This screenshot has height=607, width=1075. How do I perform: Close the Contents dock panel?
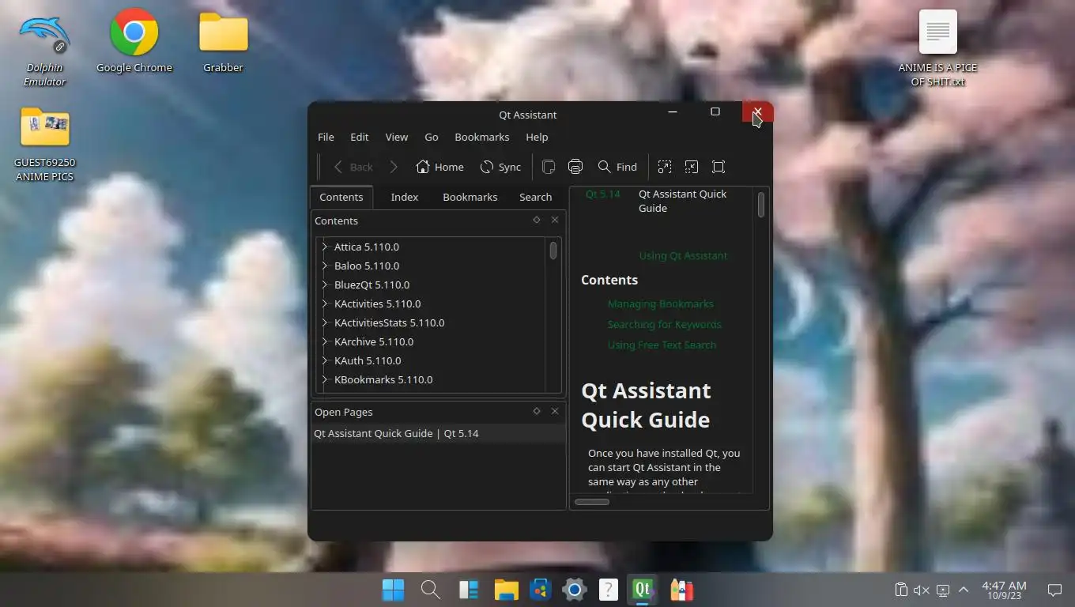point(555,220)
